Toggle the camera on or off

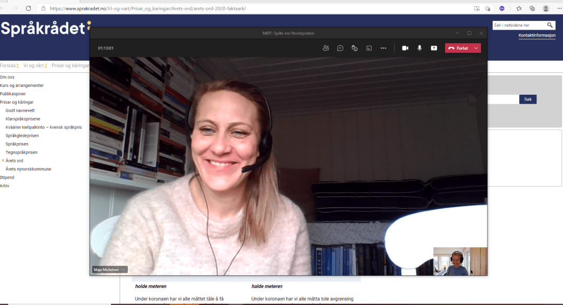pos(405,48)
